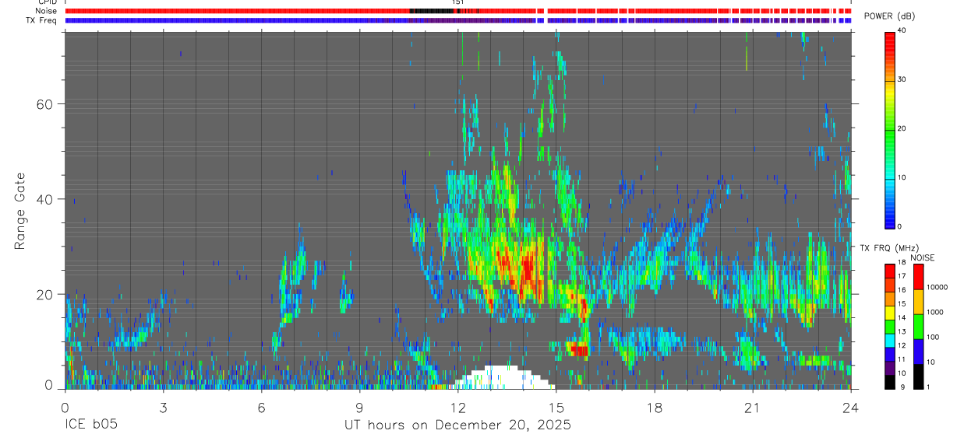Viewport: 957px width, 441px height.
Task: Click the 12 tick on UT hours axis
Action: [x=457, y=407]
